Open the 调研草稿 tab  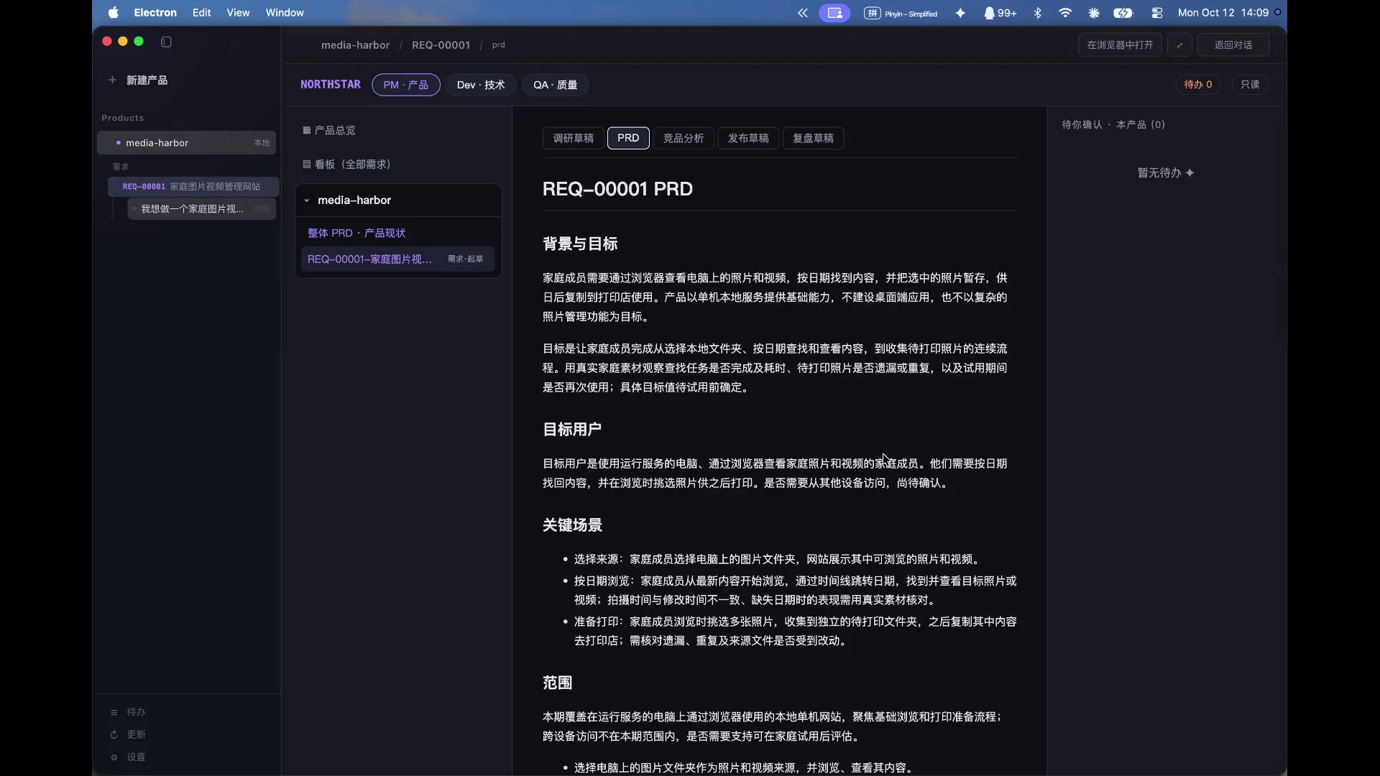(x=573, y=138)
